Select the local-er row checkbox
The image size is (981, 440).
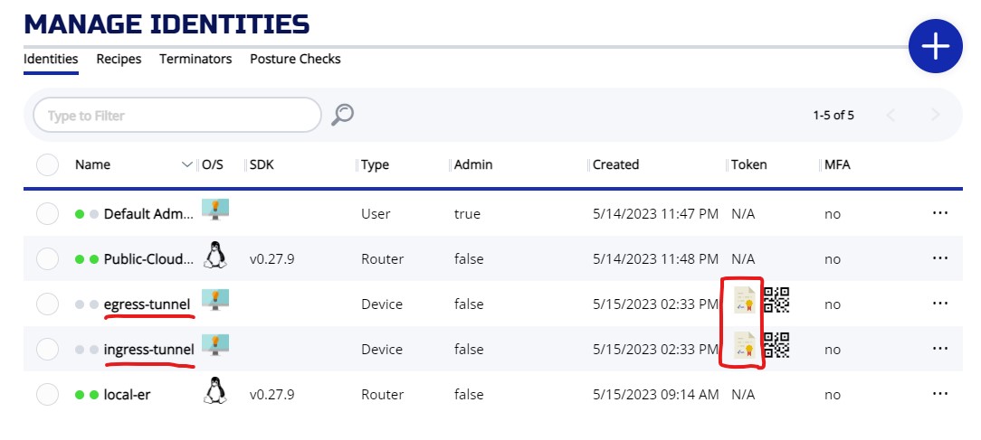pyautogui.click(x=47, y=395)
